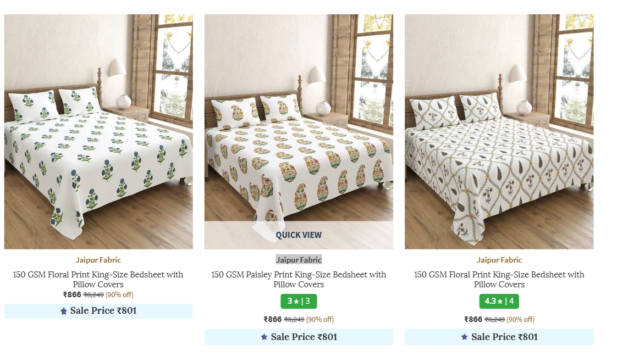Open the 150 GSM Paisley Print bedsheet title
The width and height of the screenshot is (623, 356).
(x=299, y=279)
